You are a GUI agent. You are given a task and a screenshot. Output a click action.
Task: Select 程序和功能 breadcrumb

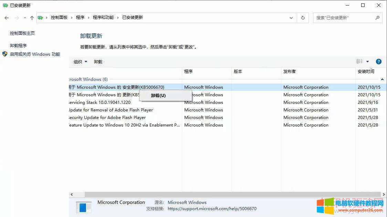[x=103, y=18]
